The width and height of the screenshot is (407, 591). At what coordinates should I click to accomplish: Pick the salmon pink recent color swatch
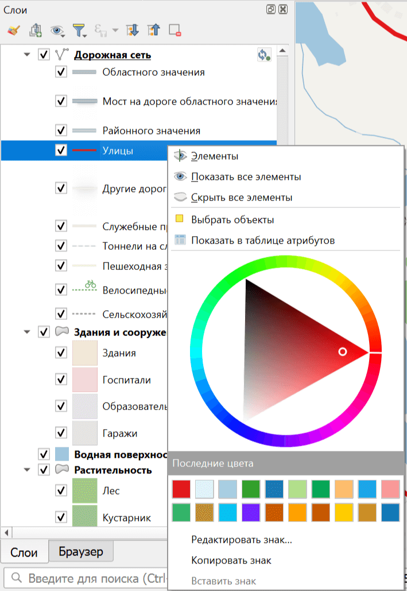[390, 489]
